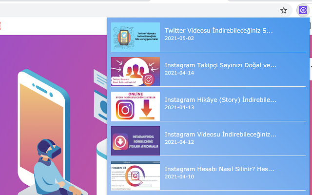This screenshot has height=195, width=312.
Task: Open the Twitter video download article thumbnail
Action: [x=136, y=37]
